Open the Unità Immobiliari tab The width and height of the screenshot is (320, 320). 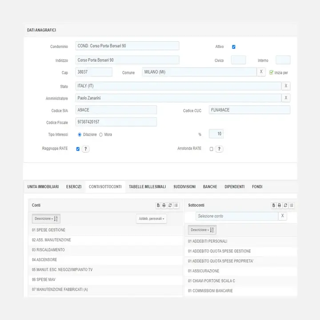pos(43,187)
